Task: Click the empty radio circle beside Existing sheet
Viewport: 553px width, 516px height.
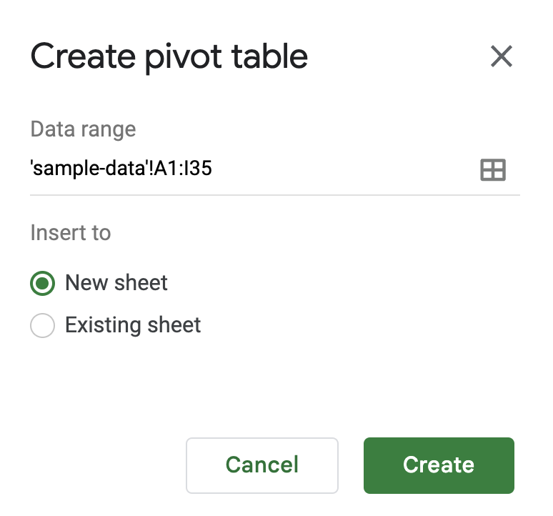Action: click(42, 325)
